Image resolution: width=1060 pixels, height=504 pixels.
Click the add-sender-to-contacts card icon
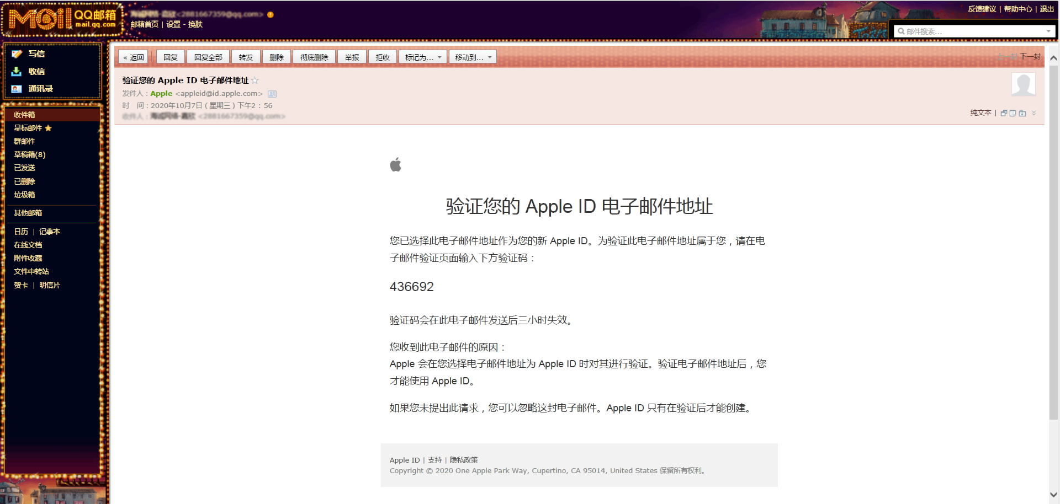pyautogui.click(x=272, y=94)
